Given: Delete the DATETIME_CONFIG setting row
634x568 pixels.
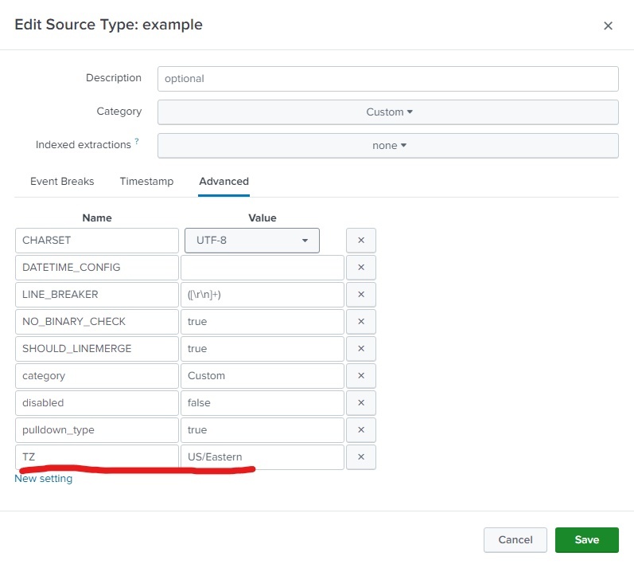Looking at the screenshot, I should pos(360,268).
